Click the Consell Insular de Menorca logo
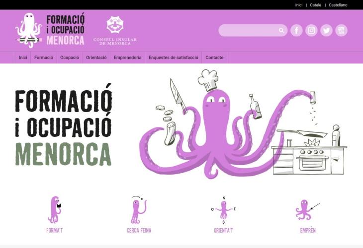The width and height of the screenshot is (363, 248). click(115, 30)
